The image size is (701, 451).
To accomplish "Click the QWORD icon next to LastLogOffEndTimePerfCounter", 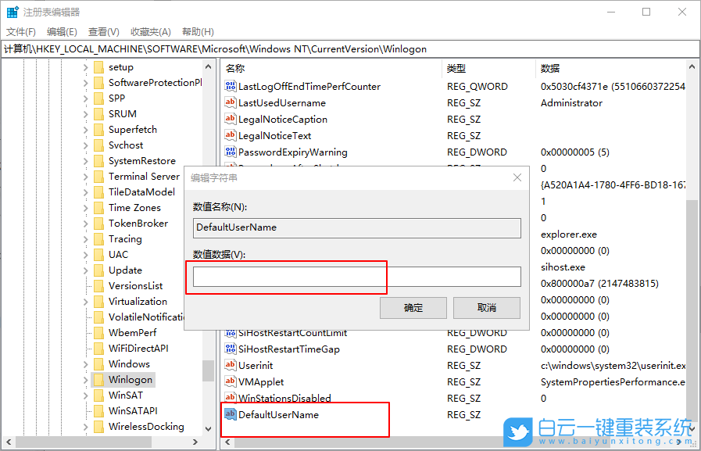I will [231, 86].
